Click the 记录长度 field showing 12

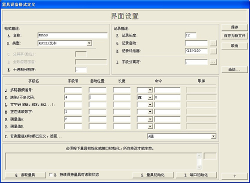pos(190,35)
